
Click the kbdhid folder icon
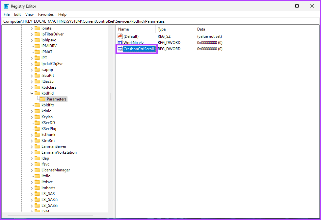[x=37, y=93]
